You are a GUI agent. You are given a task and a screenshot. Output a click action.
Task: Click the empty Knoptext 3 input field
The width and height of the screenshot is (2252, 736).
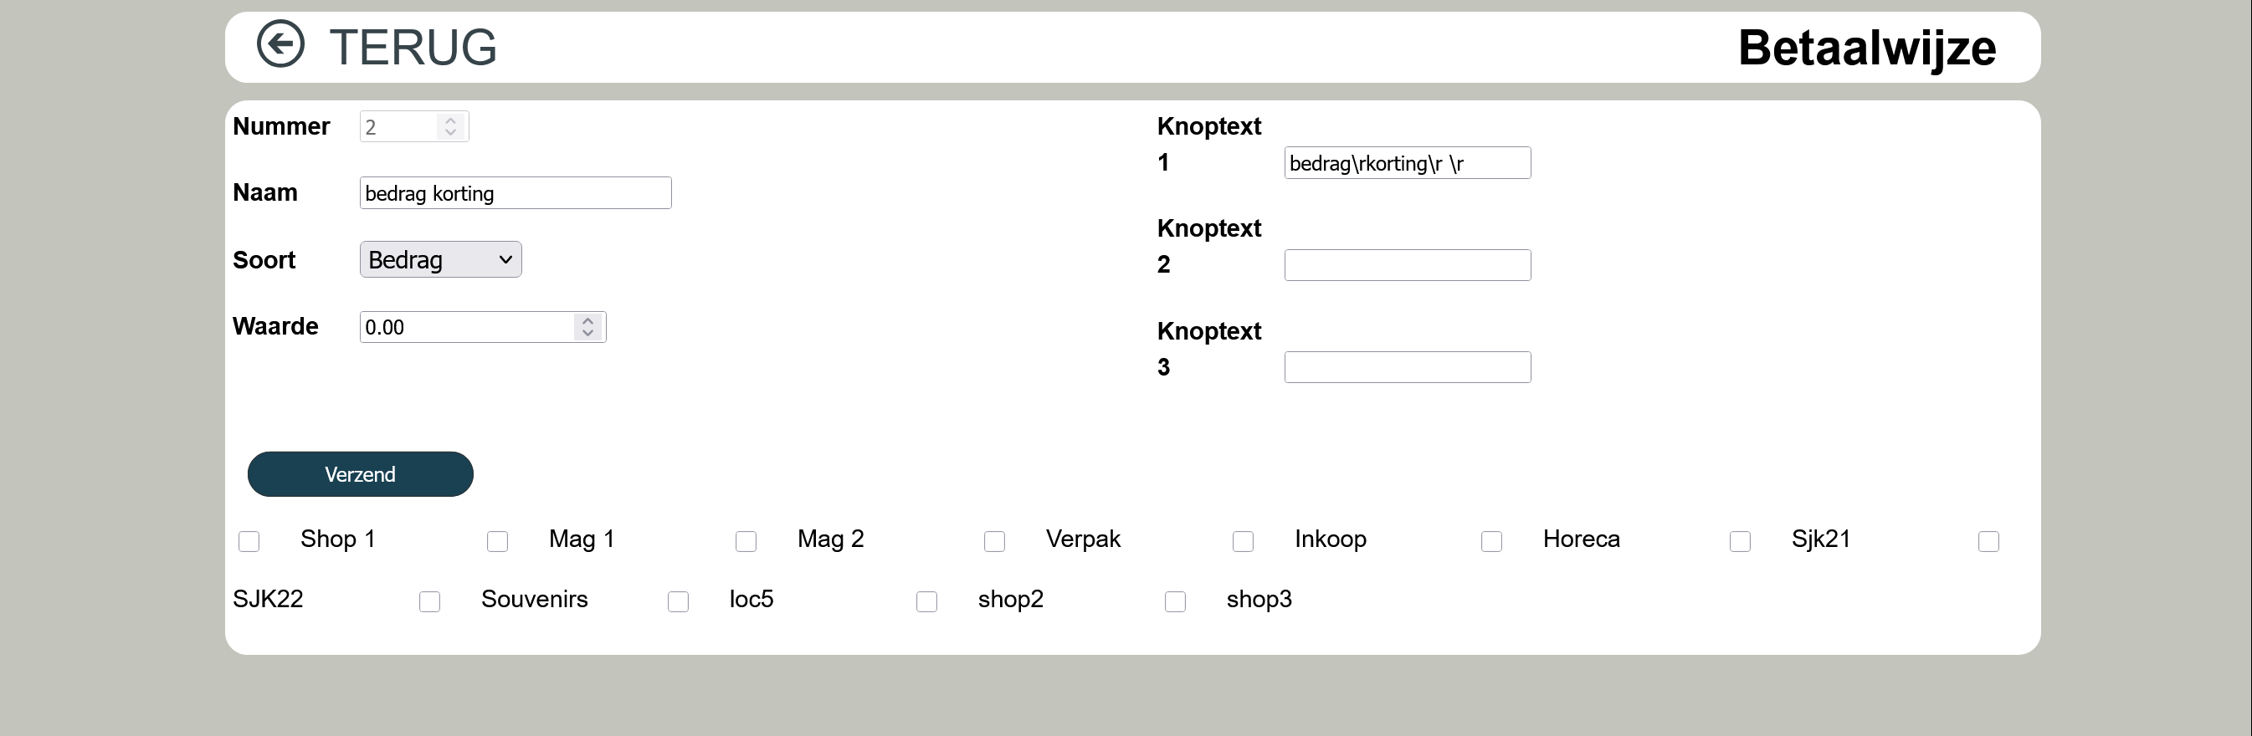coord(1408,367)
